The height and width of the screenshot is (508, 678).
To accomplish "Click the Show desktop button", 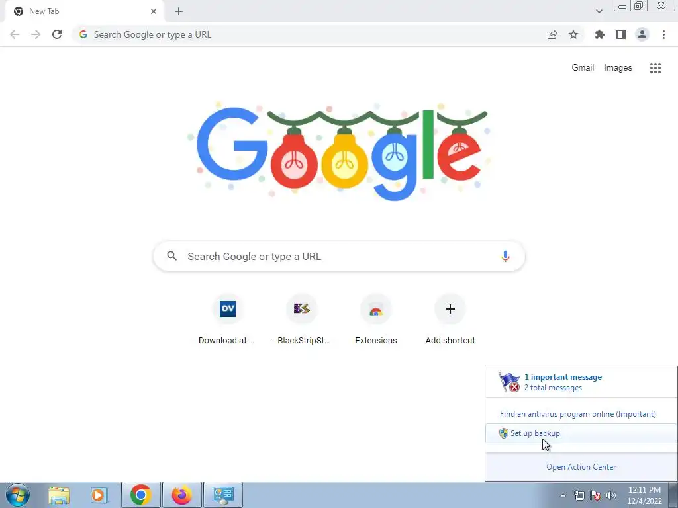I will (x=673, y=495).
